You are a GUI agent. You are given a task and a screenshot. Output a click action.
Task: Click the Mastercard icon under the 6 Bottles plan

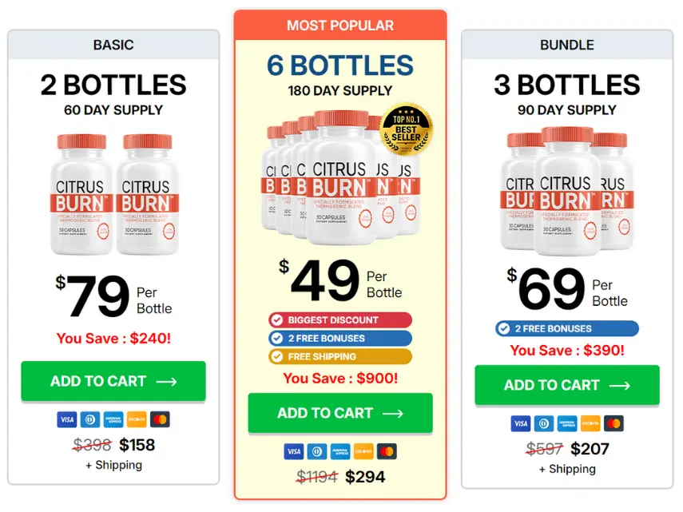388,451
